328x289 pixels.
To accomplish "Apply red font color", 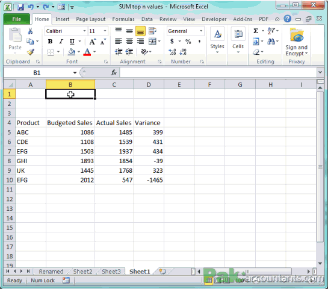I will (87, 52).
